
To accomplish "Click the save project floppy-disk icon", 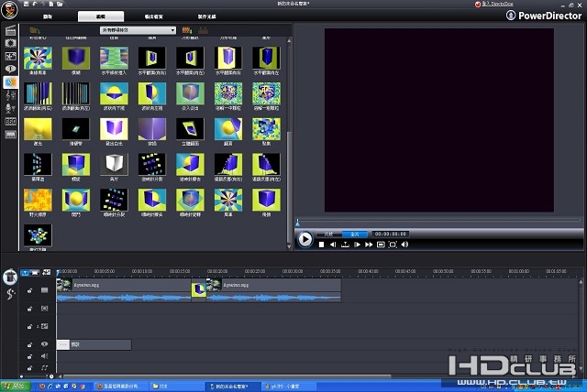I will (27, 4).
